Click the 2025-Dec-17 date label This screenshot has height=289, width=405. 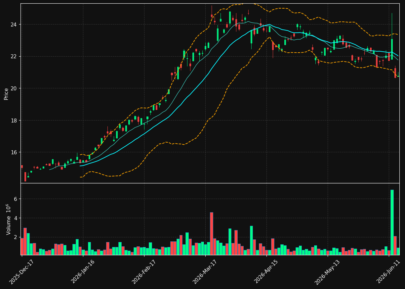click(x=21, y=272)
